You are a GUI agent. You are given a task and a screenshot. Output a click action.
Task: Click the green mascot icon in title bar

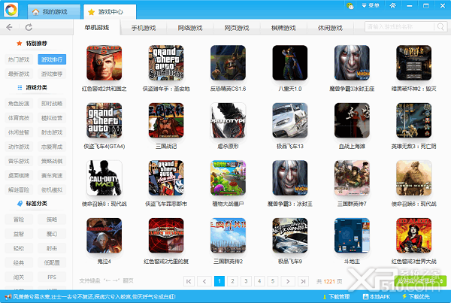(350, 6)
